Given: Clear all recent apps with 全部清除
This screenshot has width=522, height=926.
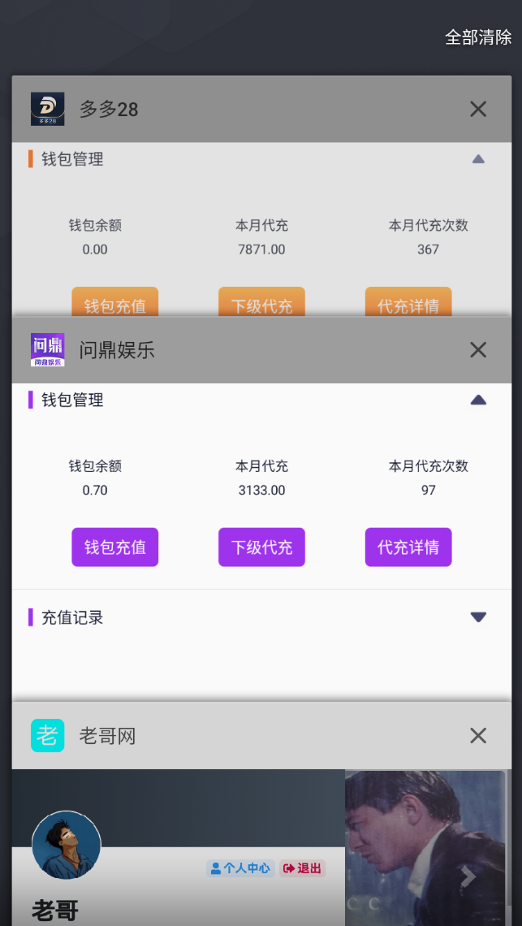Looking at the screenshot, I should coord(478,37).
